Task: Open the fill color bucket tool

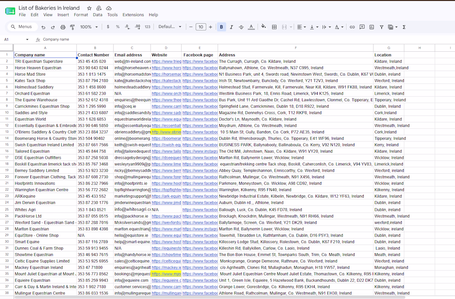Action: coord(263,27)
